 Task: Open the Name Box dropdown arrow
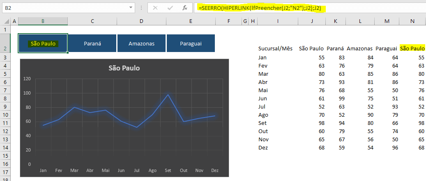click(131, 8)
